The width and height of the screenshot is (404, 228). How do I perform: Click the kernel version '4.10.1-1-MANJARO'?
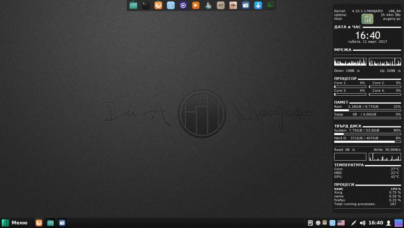tap(367, 11)
